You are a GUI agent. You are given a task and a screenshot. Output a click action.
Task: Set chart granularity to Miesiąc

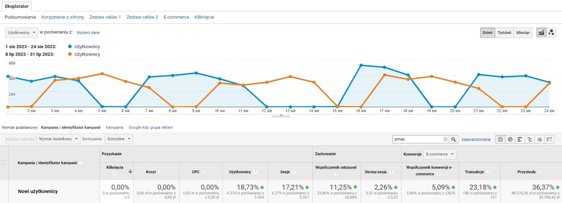(523, 33)
